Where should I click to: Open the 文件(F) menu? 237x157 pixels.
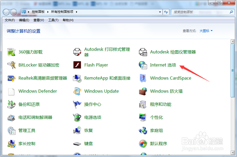pos(10,20)
